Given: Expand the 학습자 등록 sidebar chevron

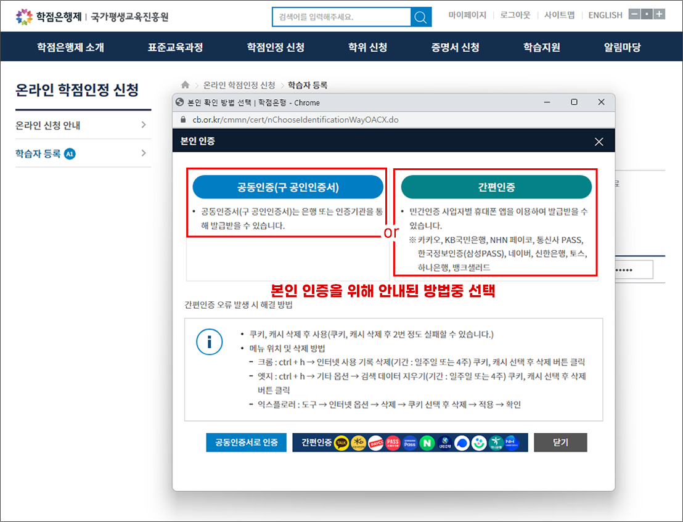Looking at the screenshot, I should click(x=144, y=153).
